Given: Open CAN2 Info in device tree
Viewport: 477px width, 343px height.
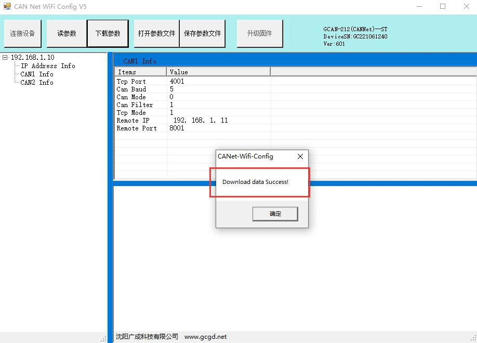Looking at the screenshot, I should [37, 83].
